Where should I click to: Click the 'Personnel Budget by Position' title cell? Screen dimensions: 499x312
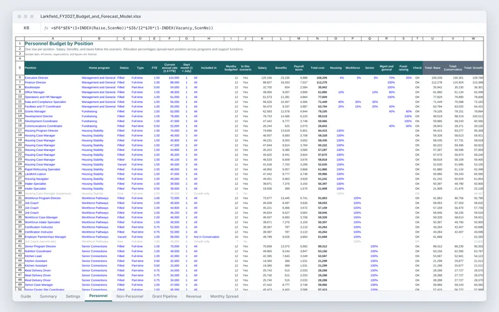(59, 44)
